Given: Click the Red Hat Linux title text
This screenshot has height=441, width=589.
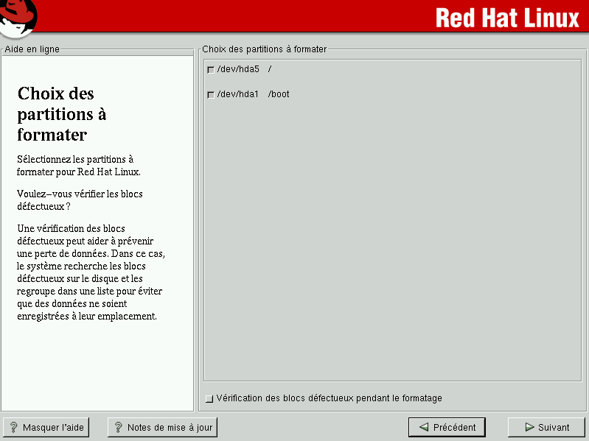Looking at the screenshot, I should pos(507,18).
